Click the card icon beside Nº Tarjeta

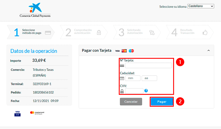tap(122, 66)
